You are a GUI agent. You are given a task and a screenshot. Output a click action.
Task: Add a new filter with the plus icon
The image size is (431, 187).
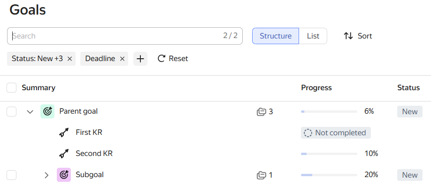[140, 59]
